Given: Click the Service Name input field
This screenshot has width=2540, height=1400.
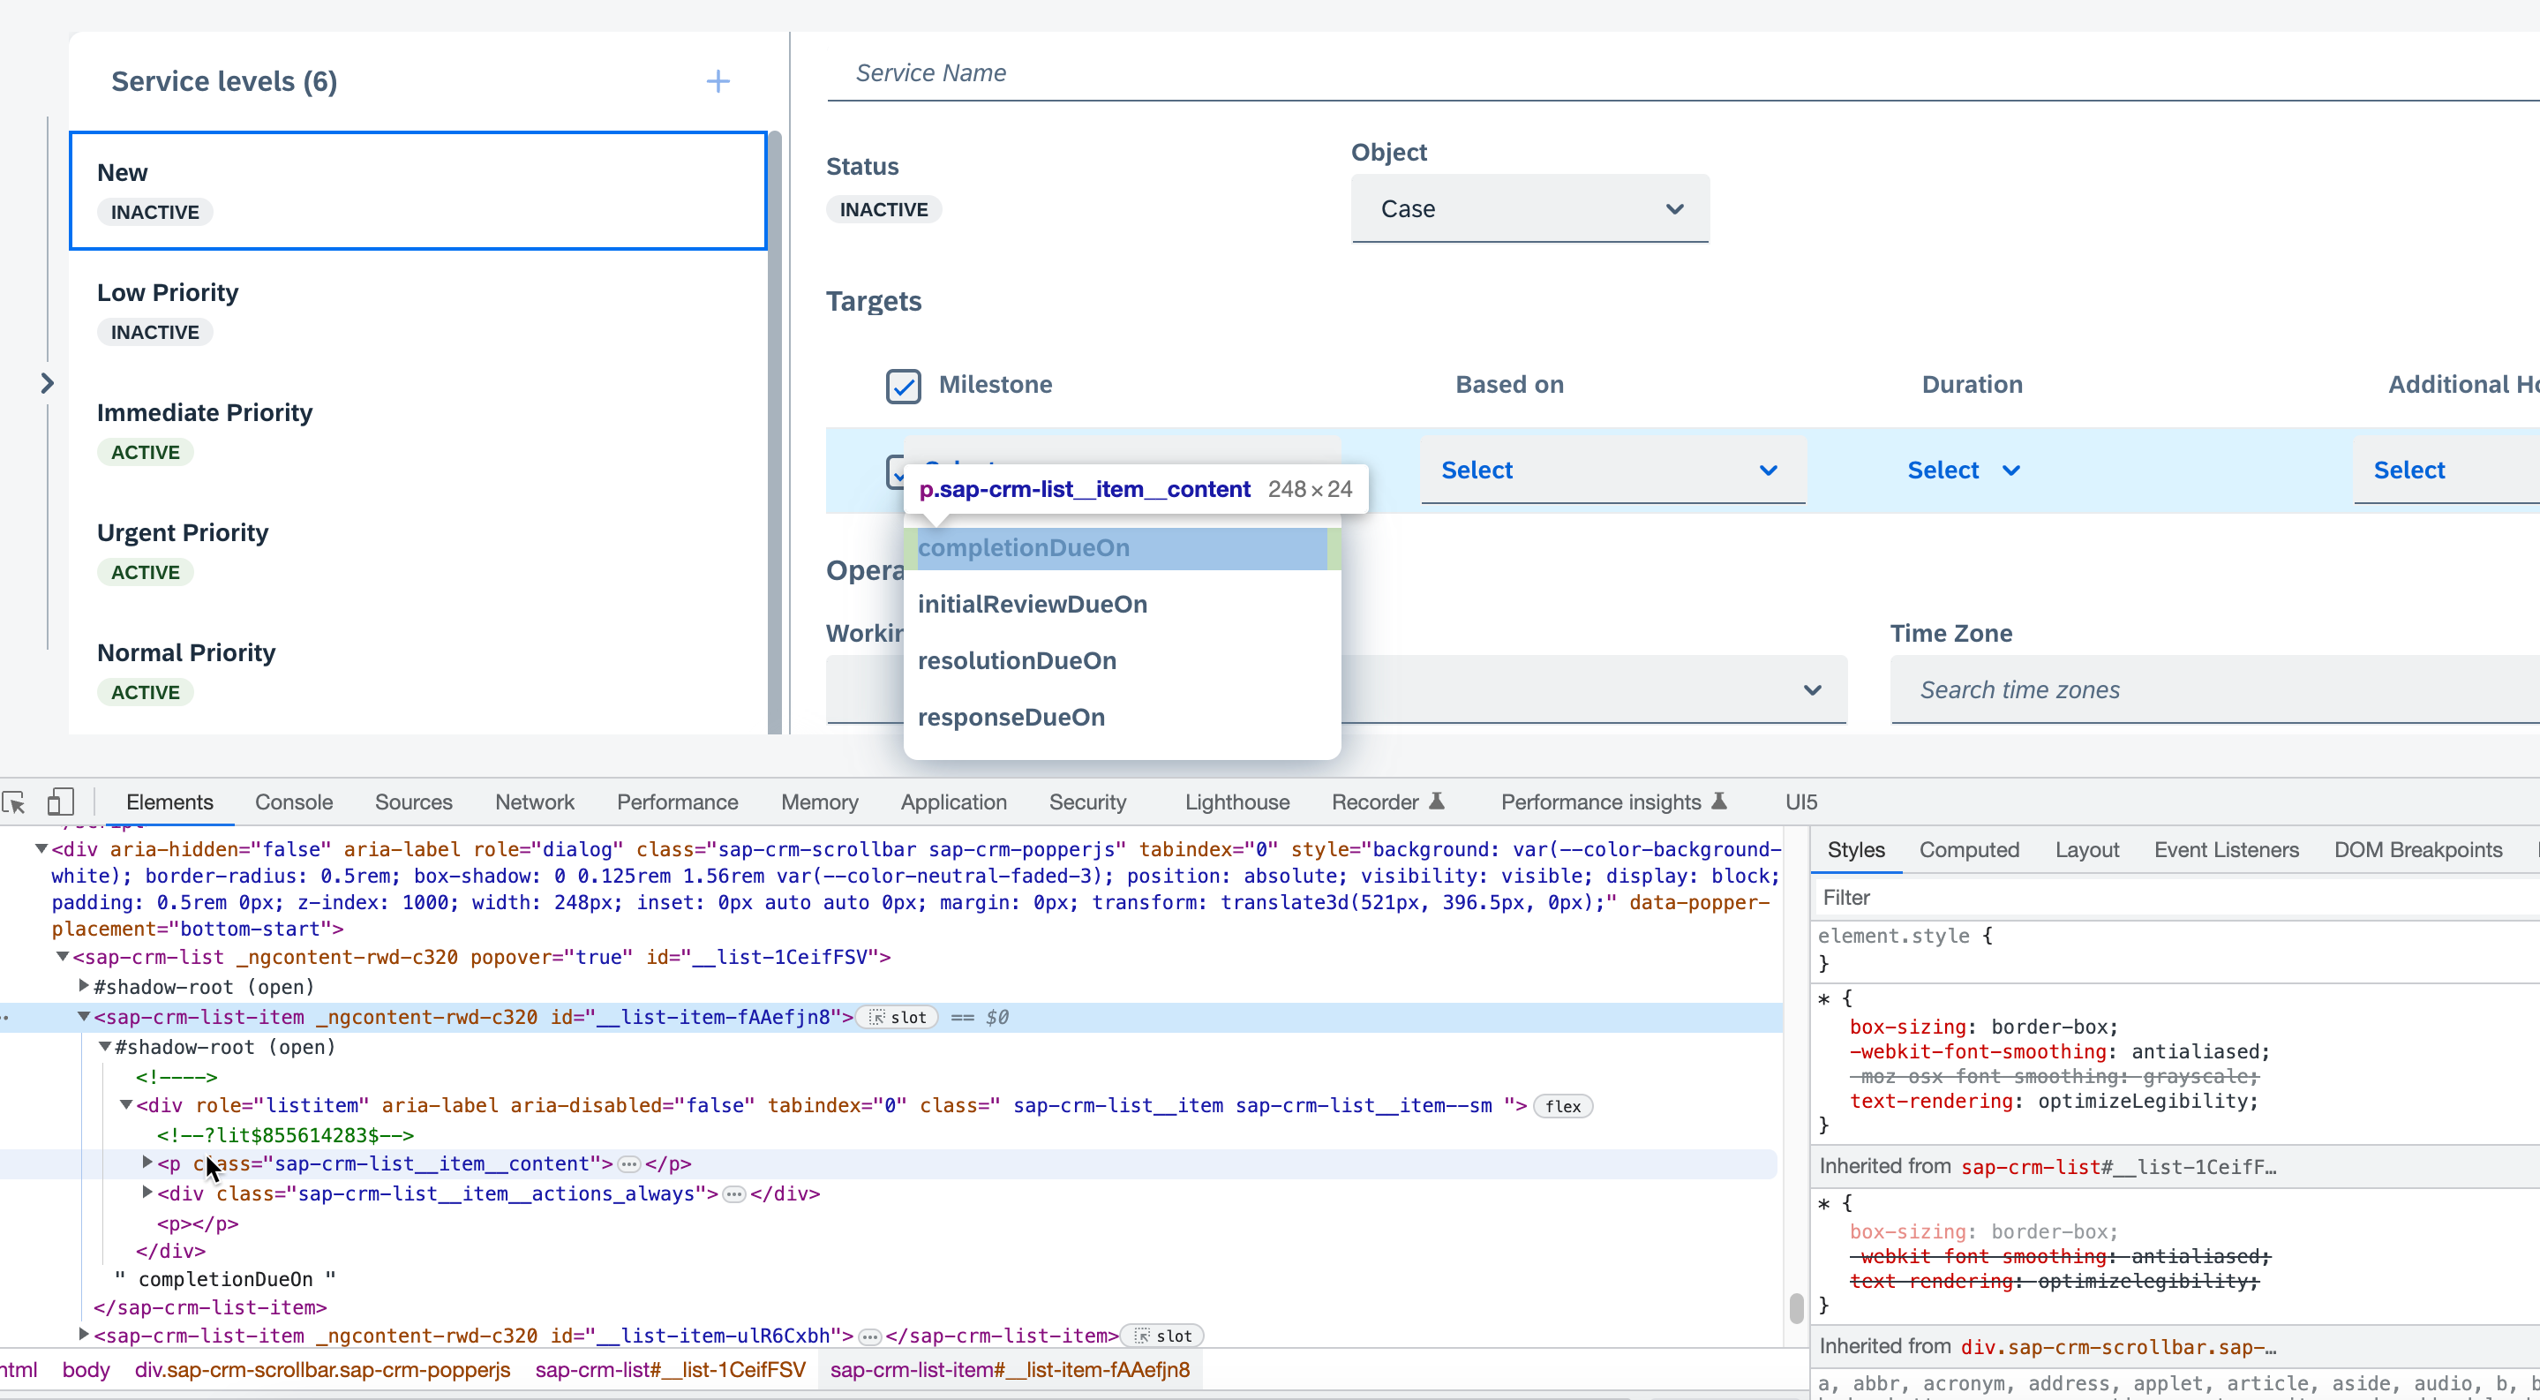Looking at the screenshot, I should (1683, 73).
